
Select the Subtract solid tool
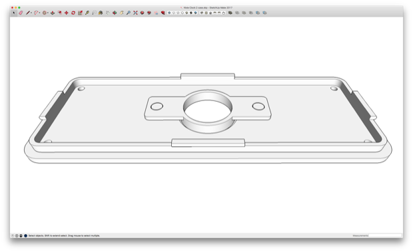click(250, 13)
